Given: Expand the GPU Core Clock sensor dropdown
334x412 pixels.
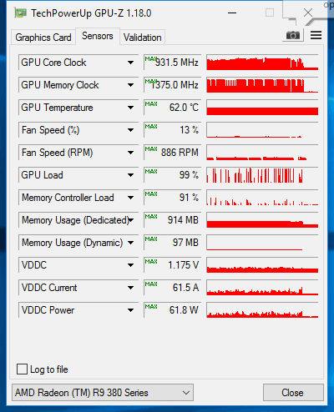Looking at the screenshot, I should (x=130, y=63).
